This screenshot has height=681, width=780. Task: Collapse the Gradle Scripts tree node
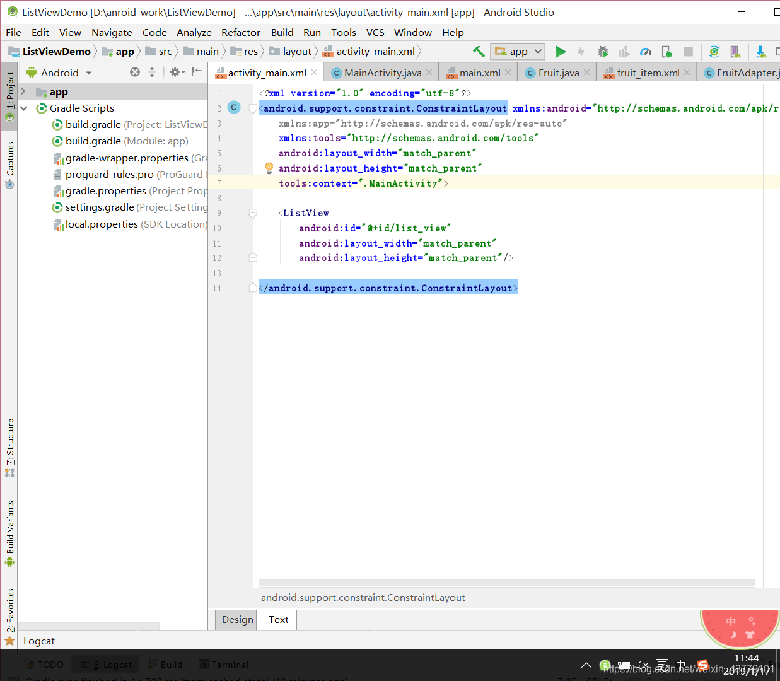click(23, 108)
